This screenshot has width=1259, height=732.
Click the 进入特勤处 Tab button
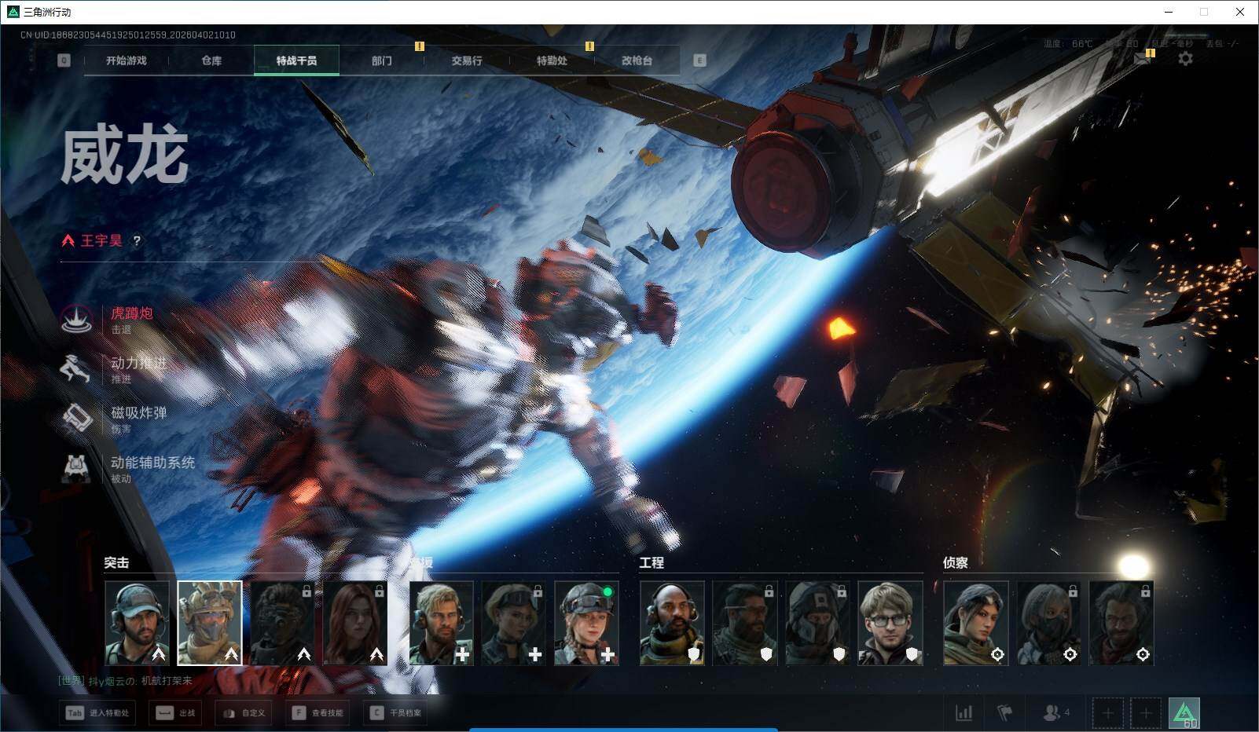tap(97, 713)
